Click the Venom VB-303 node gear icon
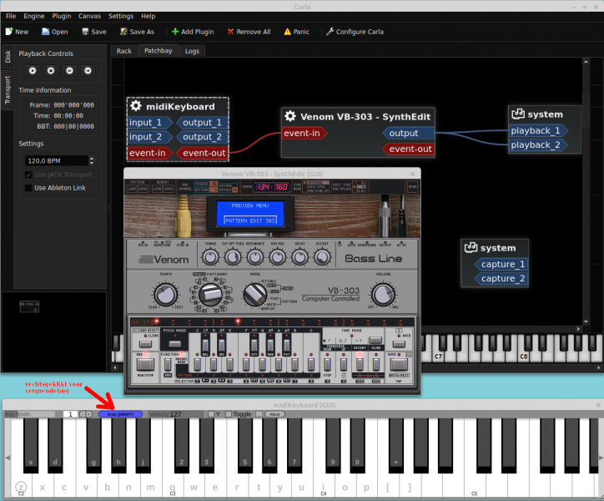Viewport: 604px width, 501px height. 290,116
